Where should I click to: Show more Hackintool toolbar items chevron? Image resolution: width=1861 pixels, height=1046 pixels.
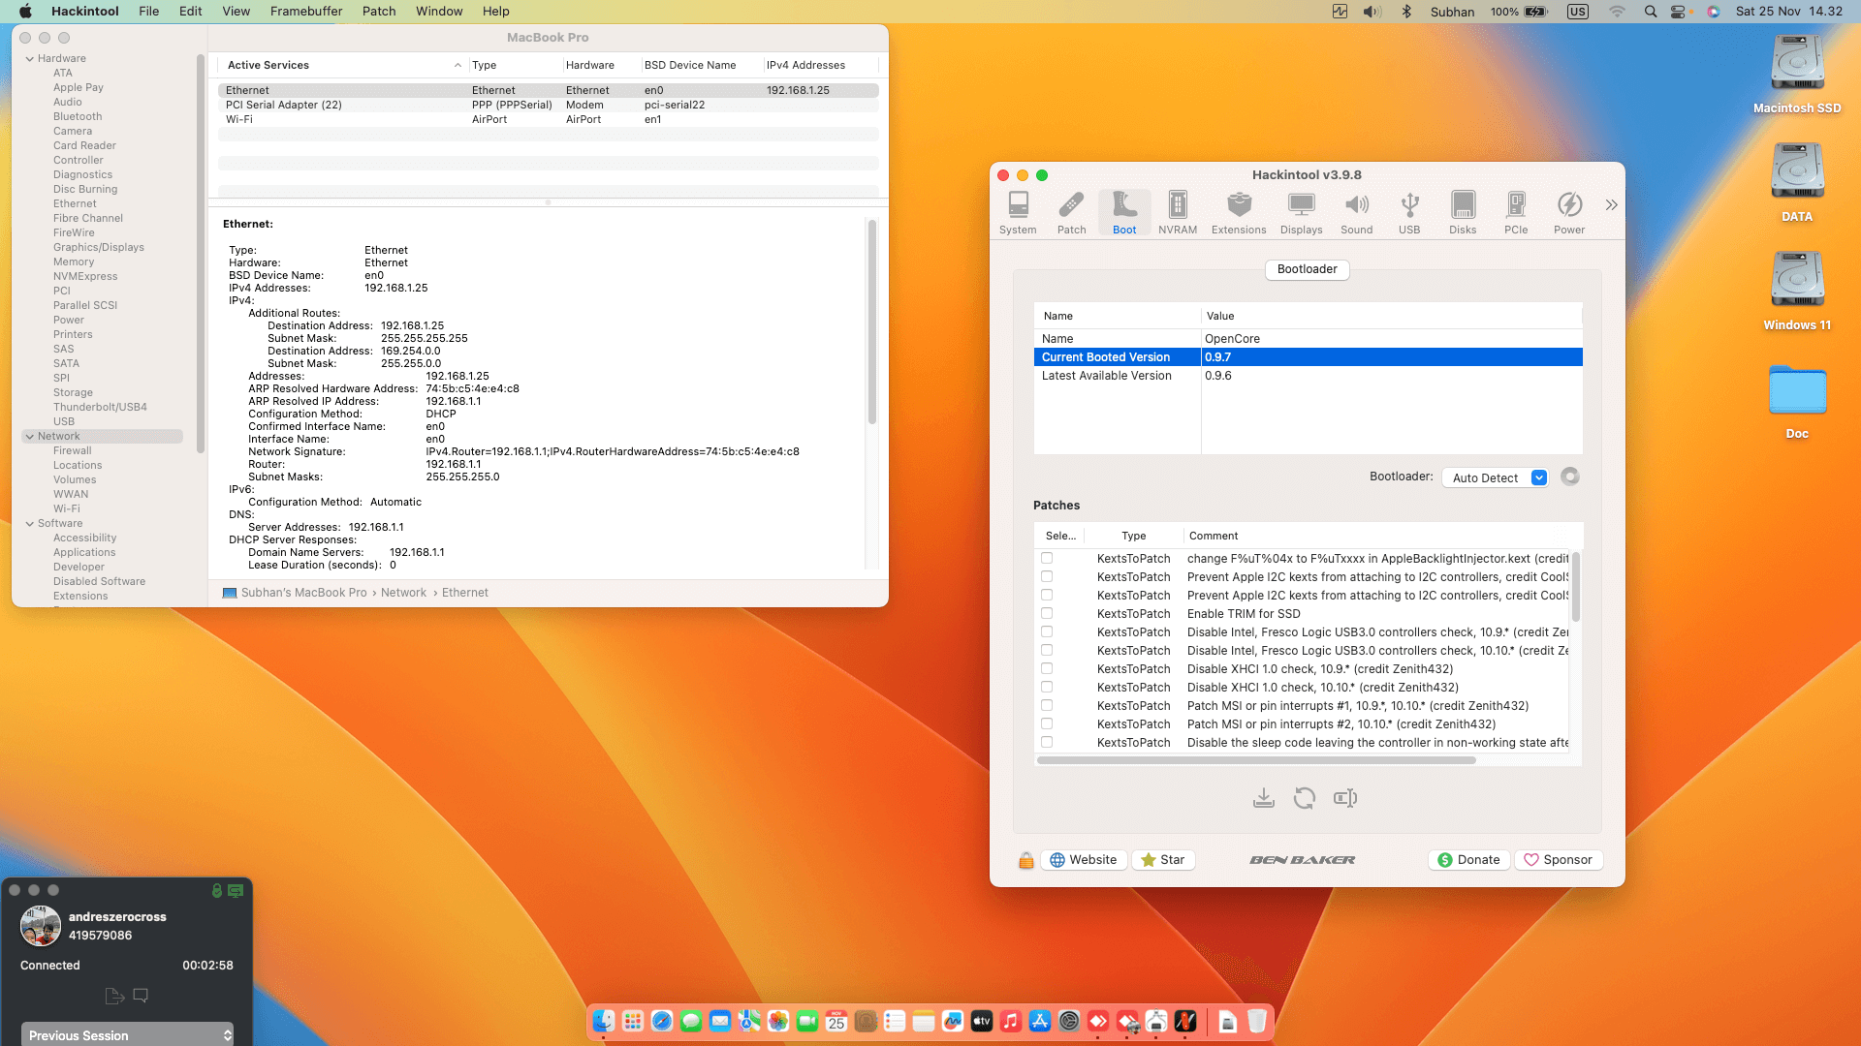1611,204
